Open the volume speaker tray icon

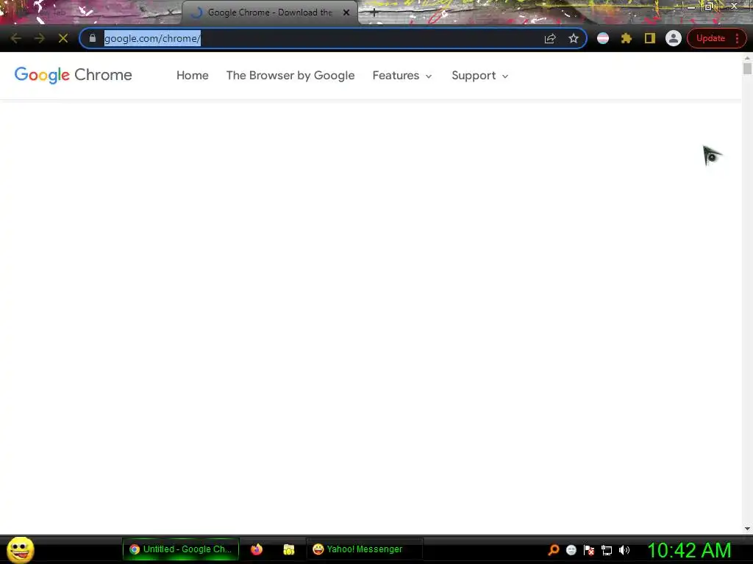(624, 549)
